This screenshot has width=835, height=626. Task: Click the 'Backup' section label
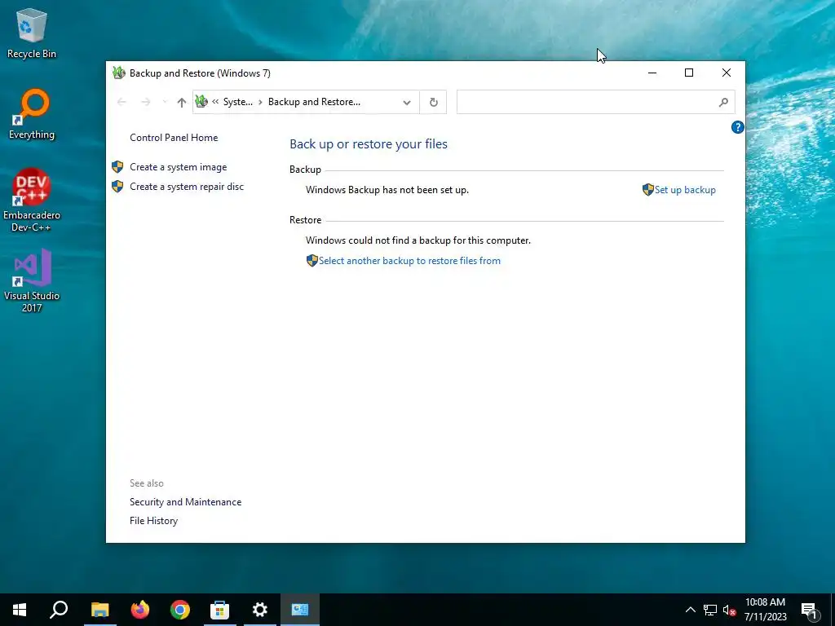(x=305, y=170)
